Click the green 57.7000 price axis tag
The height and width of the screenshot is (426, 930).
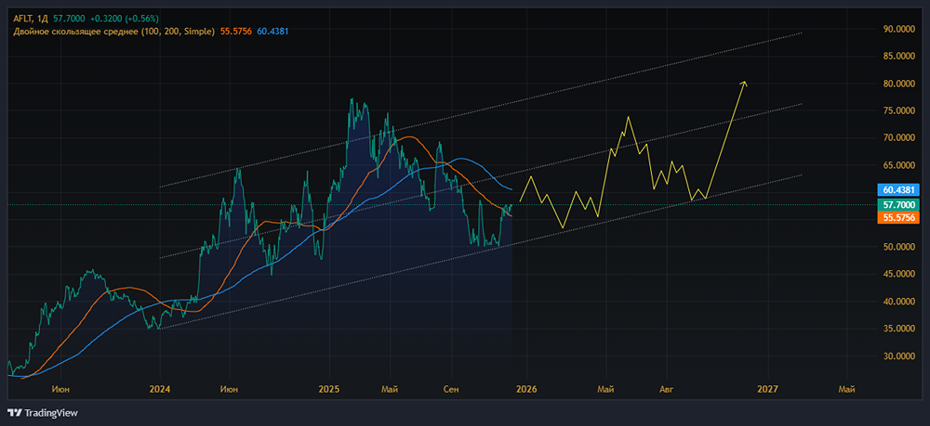[x=899, y=203]
